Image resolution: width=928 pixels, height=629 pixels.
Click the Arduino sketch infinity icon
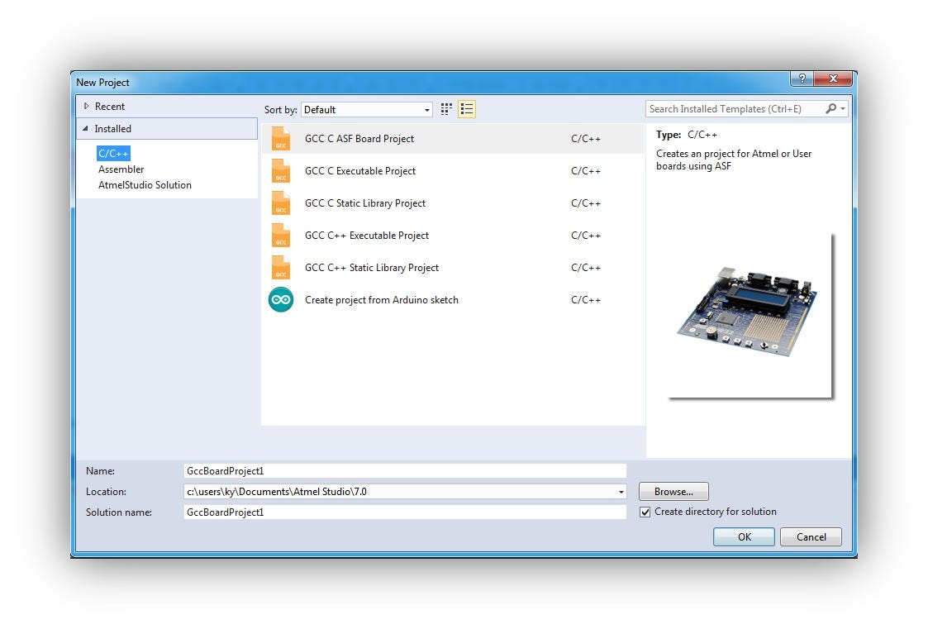coord(281,300)
